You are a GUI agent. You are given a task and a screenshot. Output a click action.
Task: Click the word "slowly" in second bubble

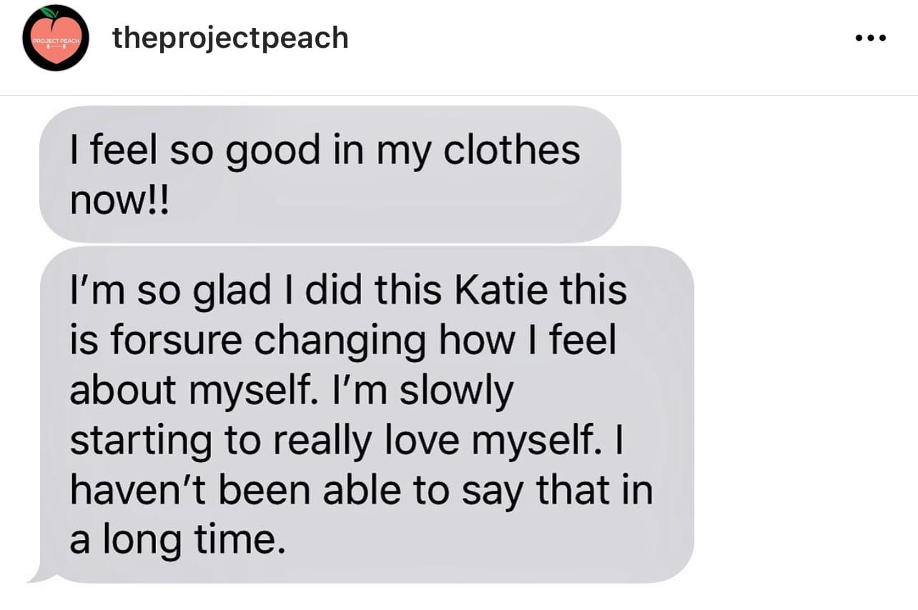tap(455, 391)
